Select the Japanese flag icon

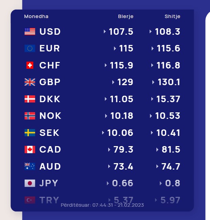[30, 183]
